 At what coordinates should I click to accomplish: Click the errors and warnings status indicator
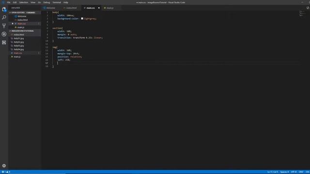click(6, 172)
